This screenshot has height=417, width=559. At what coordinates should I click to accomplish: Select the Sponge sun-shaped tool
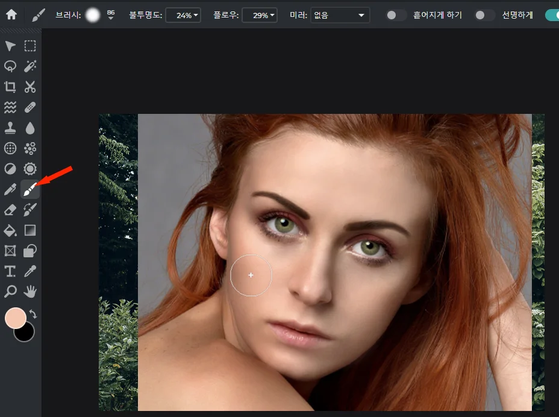30,169
